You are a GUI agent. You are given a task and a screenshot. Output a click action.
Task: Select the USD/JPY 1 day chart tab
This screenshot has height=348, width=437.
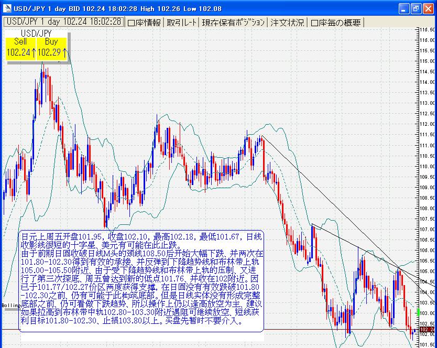pos(63,22)
